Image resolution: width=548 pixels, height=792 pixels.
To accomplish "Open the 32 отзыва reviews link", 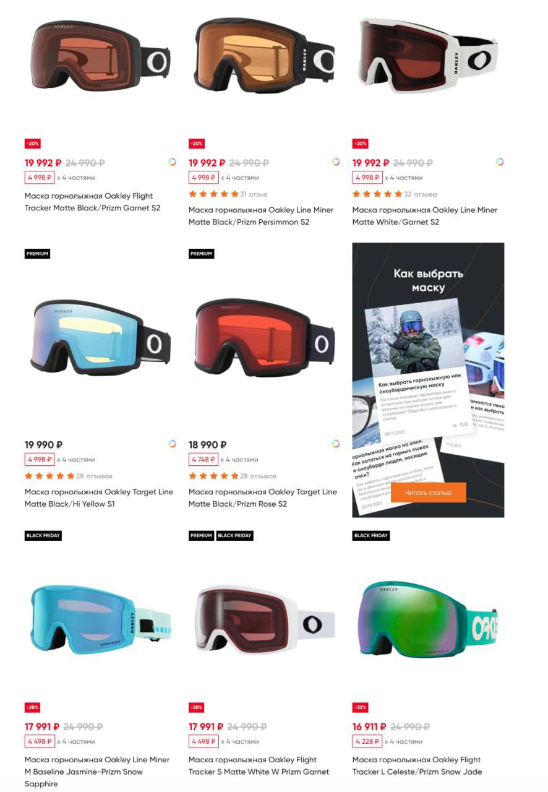I will pos(420,194).
